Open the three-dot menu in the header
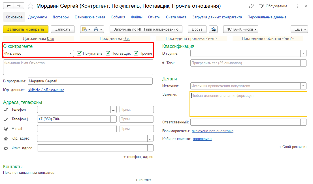Viewport: 313px width, 184px height. point(297,6)
